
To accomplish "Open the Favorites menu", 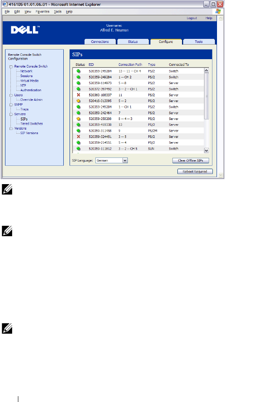I will point(42,12).
